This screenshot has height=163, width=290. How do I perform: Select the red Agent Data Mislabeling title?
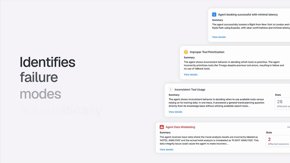180,127
